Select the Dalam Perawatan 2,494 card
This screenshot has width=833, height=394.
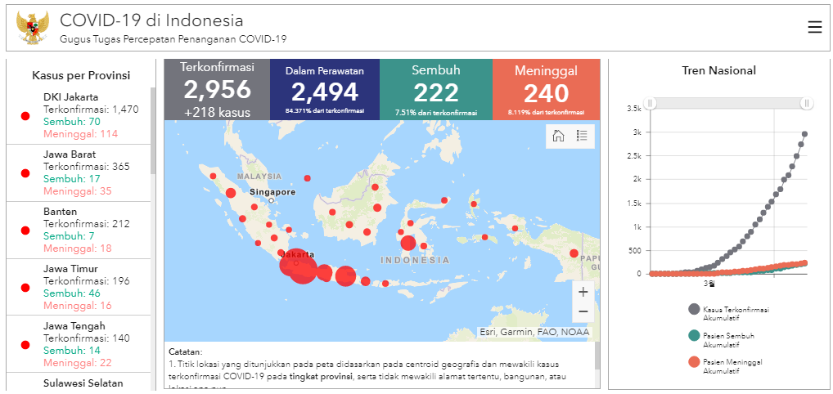(325, 90)
